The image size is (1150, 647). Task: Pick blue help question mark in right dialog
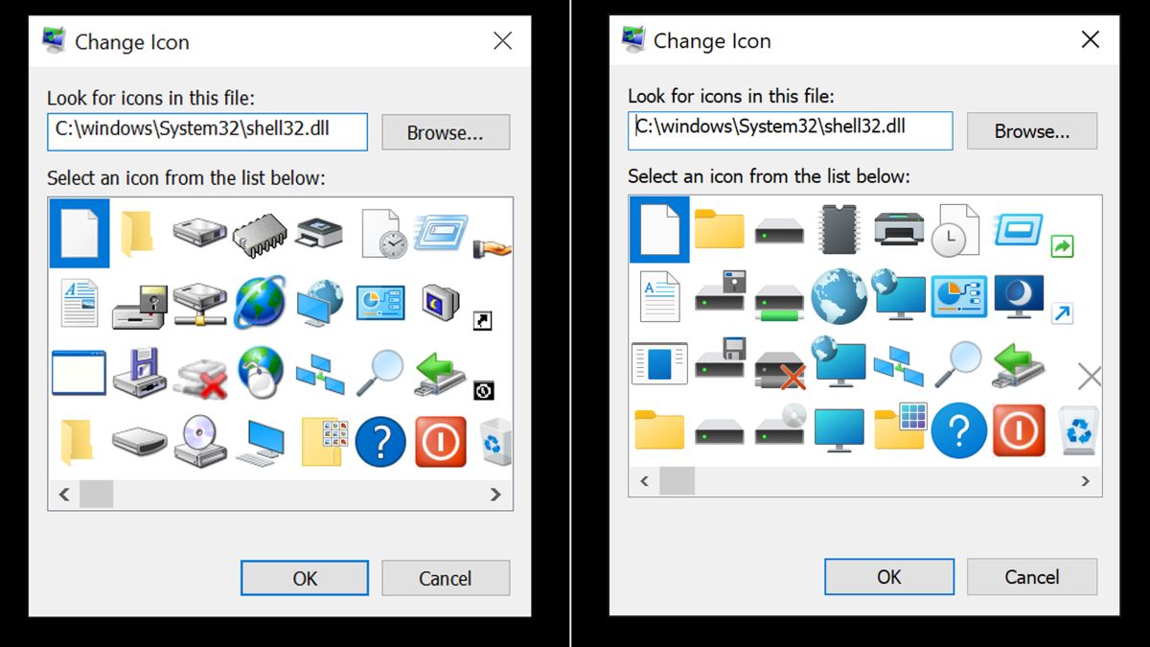click(958, 430)
